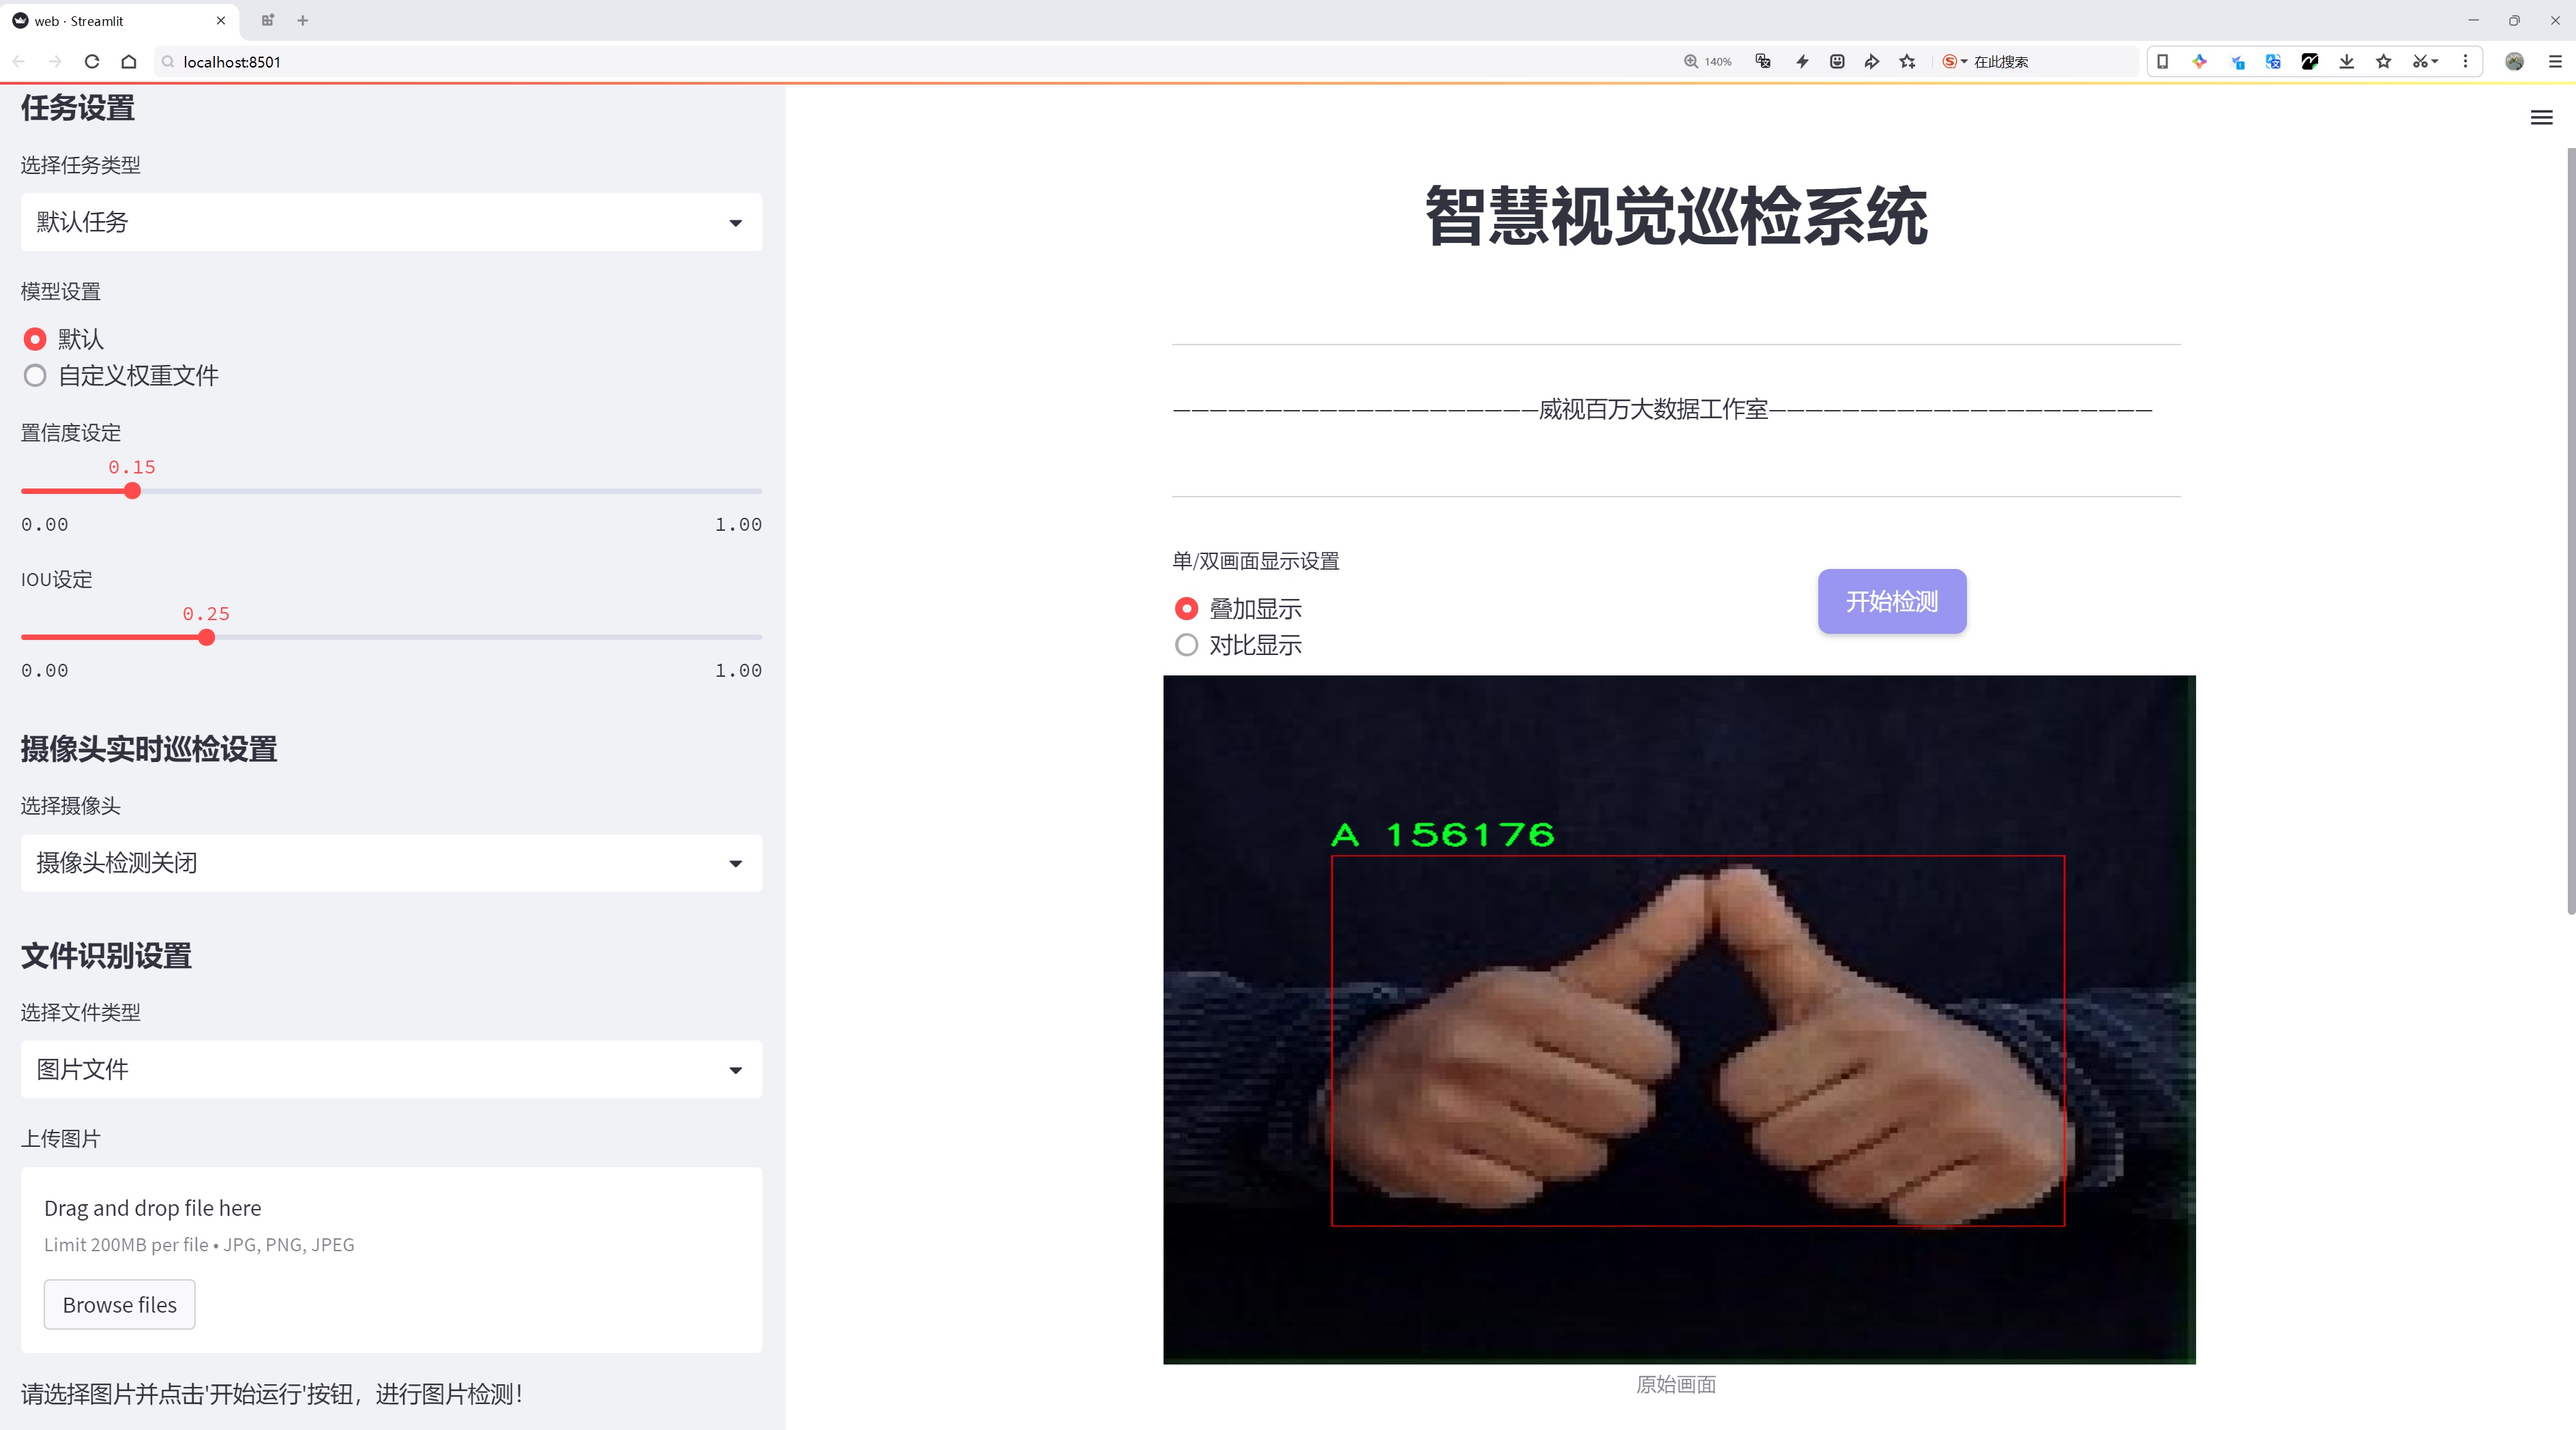The height and width of the screenshot is (1430, 2576).
Task: Open blue translation extension icon
Action: click(x=2274, y=62)
